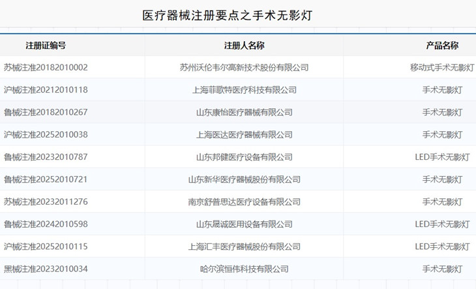The width and height of the screenshot is (476, 289).
Task: Select registration number 鲁械注准20242010598
Action: (x=46, y=224)
